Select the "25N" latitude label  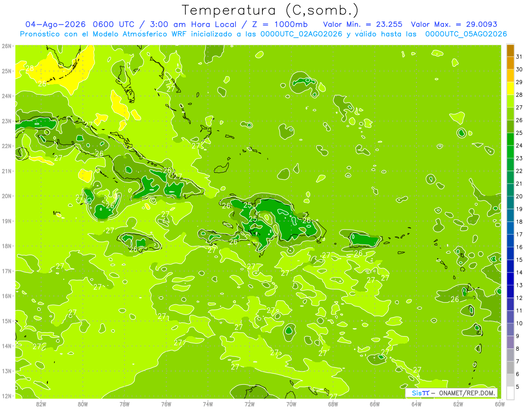pyautogui.click(x=6, y=71)
